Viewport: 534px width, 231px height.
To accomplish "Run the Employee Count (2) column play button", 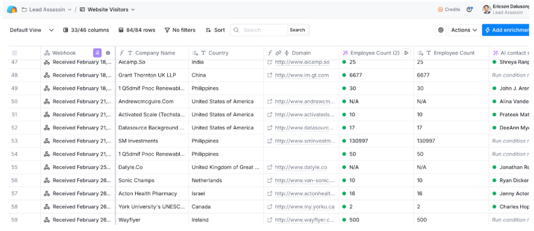I will coord(406,53).
